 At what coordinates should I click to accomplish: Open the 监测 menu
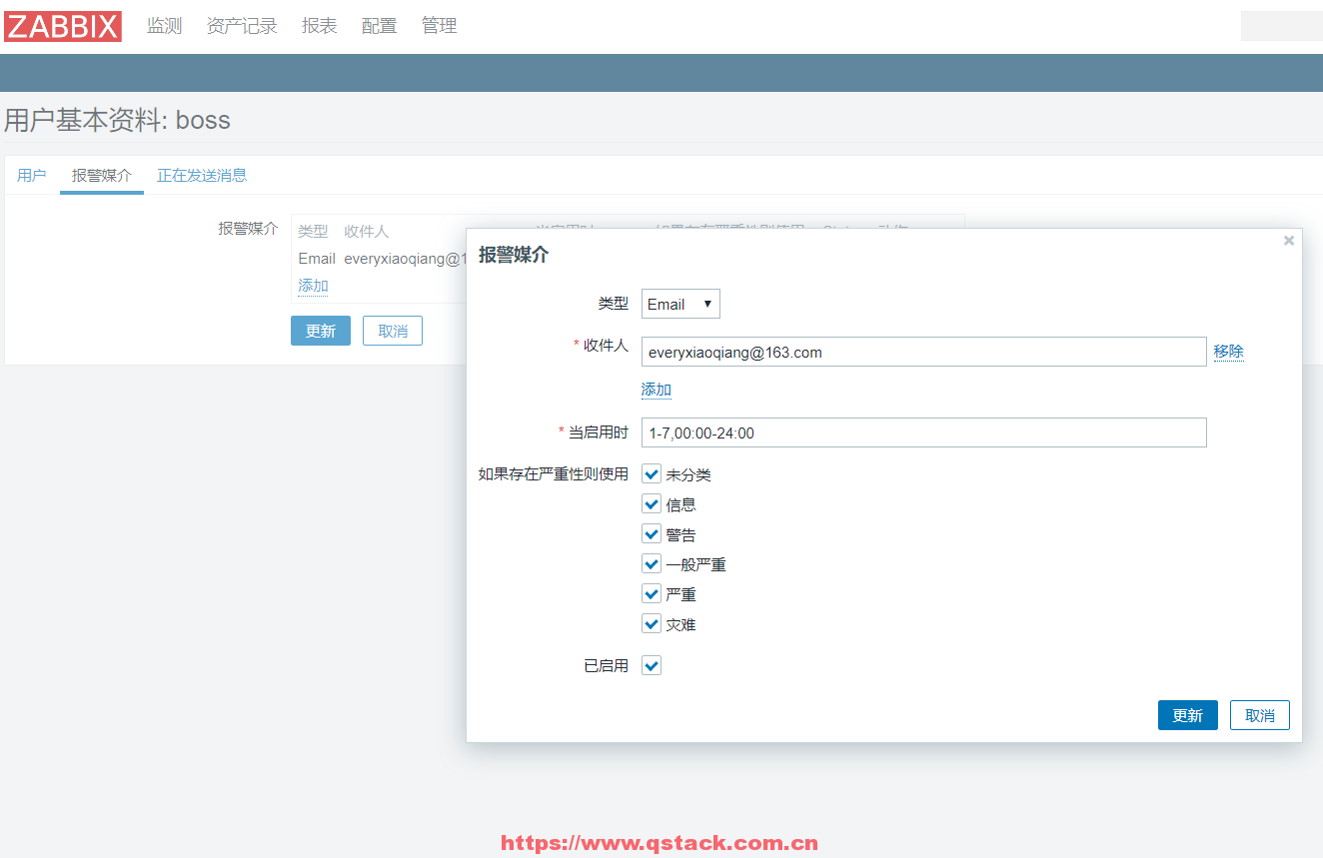[164, 27]
